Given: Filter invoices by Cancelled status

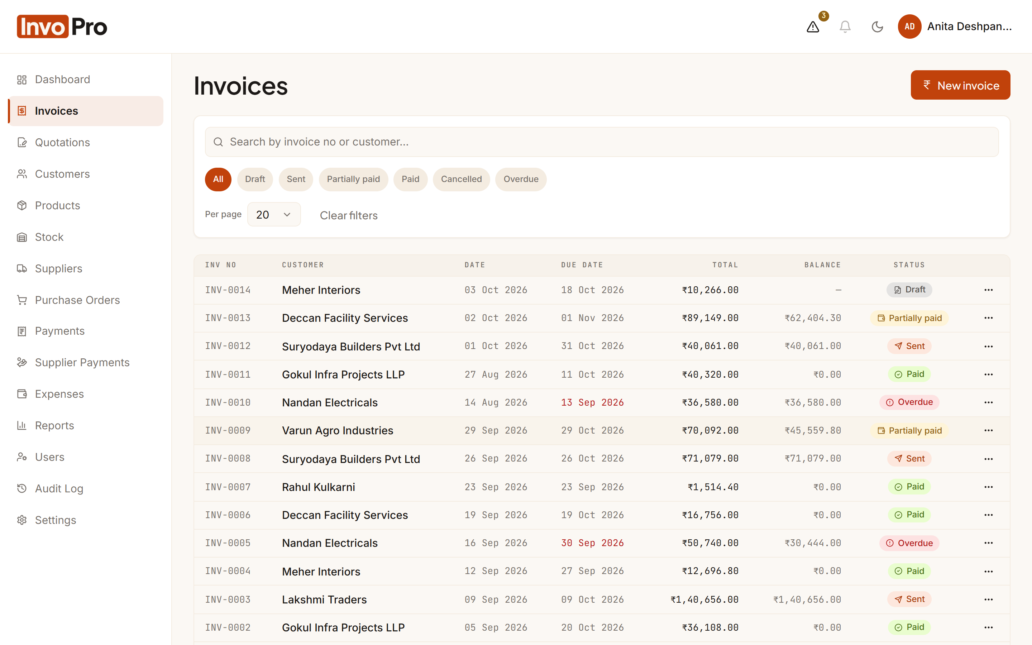Looking at the screenshot, I should [462, 179].
